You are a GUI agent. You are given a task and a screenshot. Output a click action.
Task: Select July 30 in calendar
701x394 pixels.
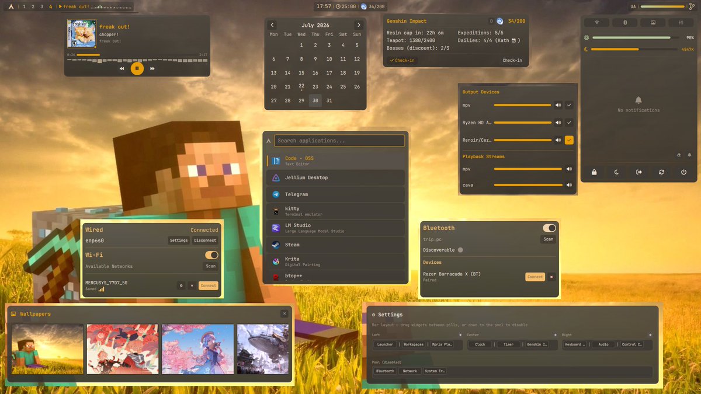tap(315, 100)
